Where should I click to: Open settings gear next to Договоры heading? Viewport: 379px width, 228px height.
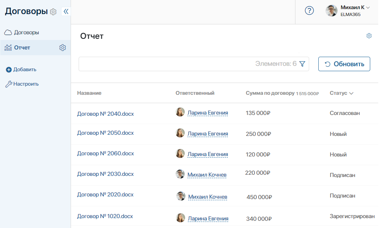(53, 11)
